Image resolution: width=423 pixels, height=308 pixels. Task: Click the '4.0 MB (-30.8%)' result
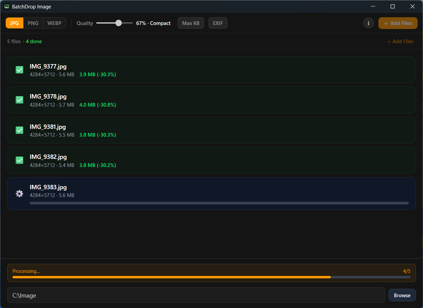(x=98, y=105)
